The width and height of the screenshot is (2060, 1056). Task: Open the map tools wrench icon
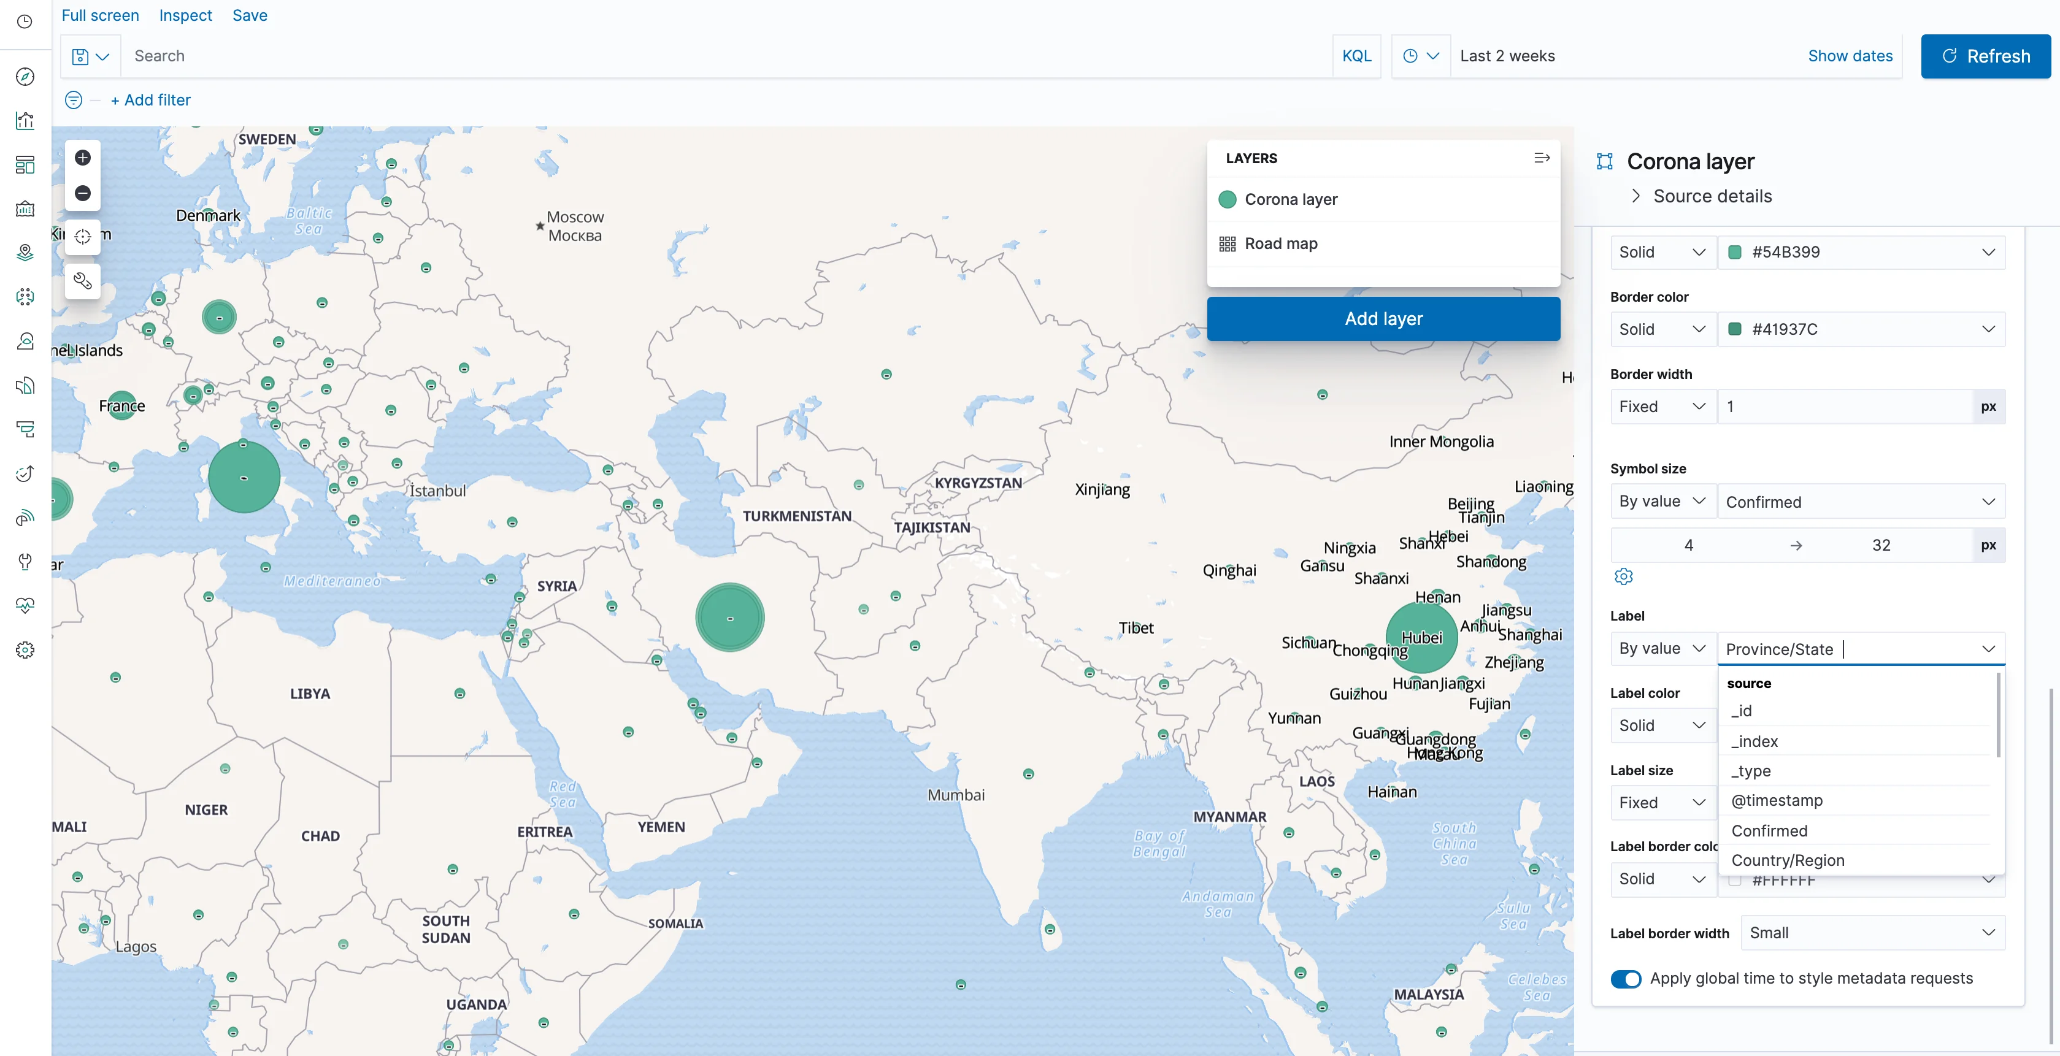pyautogui.click(x=82, y=281)
